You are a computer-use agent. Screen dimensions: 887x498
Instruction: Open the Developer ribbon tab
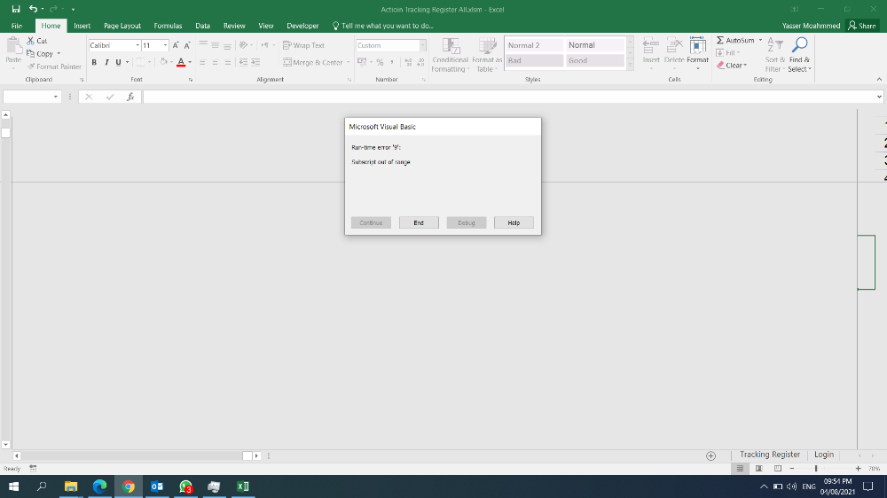[302, 26]
